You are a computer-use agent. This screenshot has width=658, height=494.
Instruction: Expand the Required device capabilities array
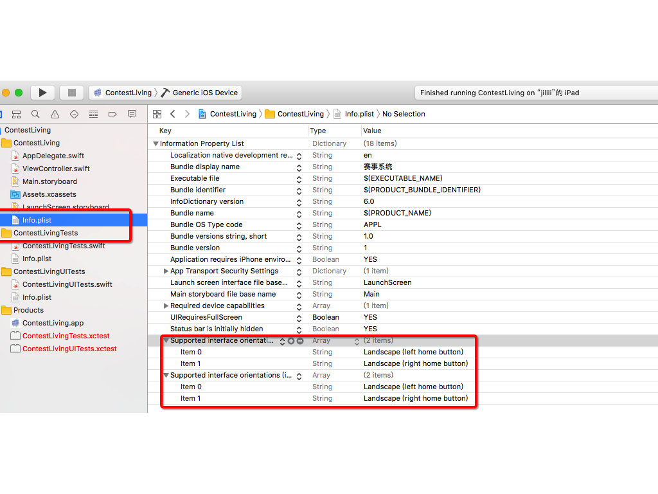[166, 306]
